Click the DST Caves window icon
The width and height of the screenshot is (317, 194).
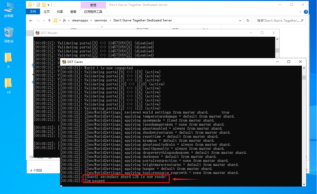tap(64, 62)
